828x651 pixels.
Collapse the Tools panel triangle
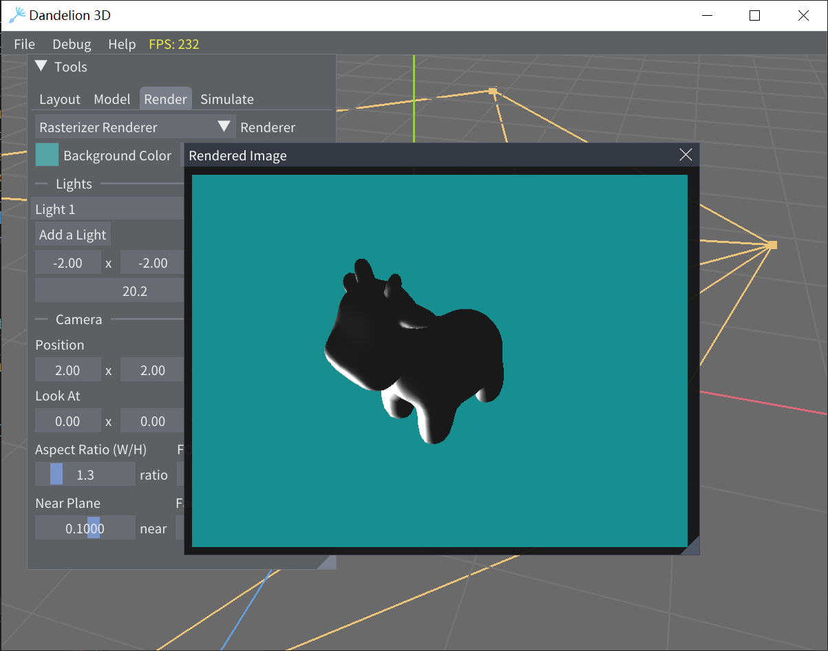click(41, 67)
